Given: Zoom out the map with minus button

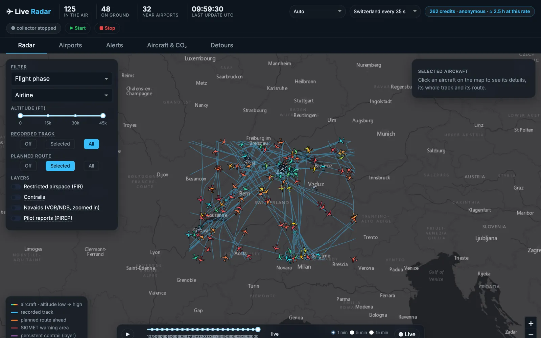Looking at the screenshot, I should click(x=531, y=334).
